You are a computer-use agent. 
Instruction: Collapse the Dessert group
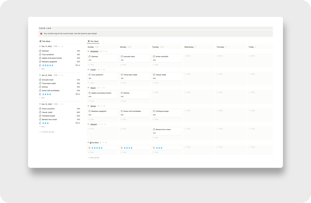click(x=88, y=124)
